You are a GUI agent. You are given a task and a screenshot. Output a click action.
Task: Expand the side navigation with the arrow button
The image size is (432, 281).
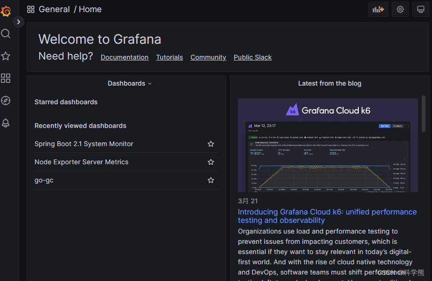[x=19, y=22]
